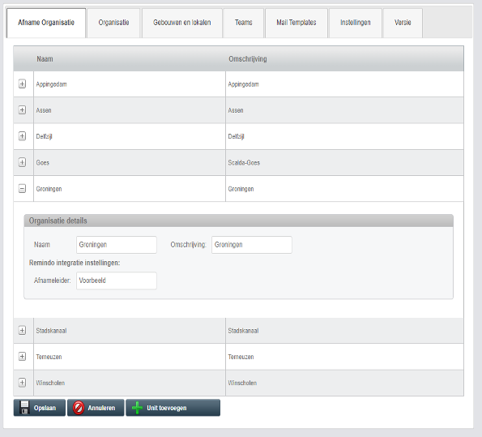Click the Appingedam description cell

pyautogui.click(x=344, y=84)
